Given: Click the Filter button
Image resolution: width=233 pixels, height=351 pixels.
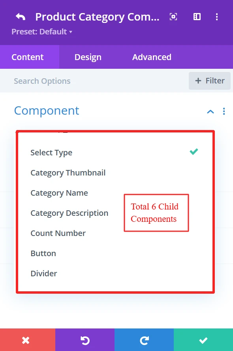Looking at the screenshot, I should point(210,81).
